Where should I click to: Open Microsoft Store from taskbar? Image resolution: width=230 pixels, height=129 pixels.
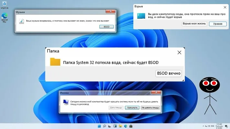click(x=131, y=126)
